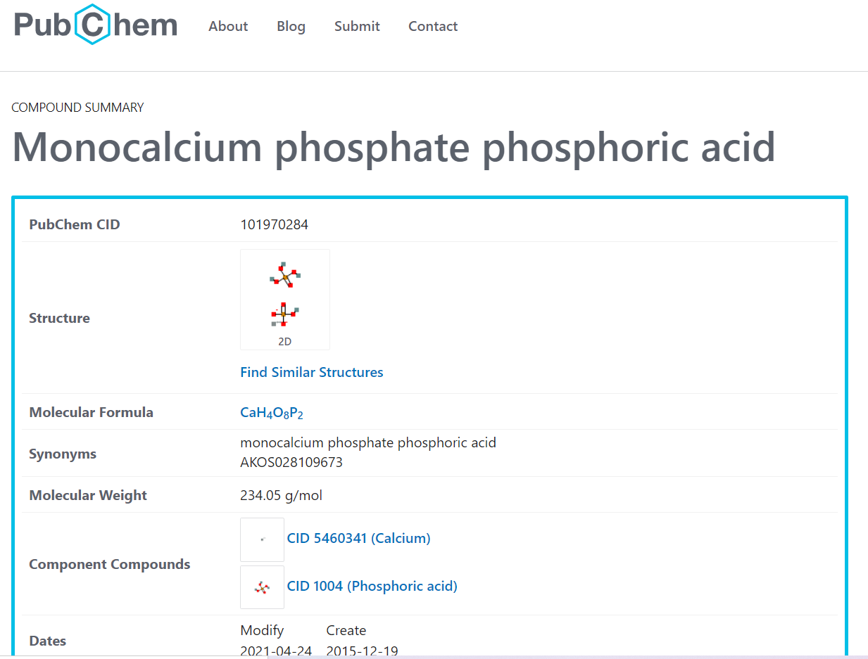This screenshot has width=868, height=659.
Task: Click the Create date 2015-12-19
Action: 362,651
